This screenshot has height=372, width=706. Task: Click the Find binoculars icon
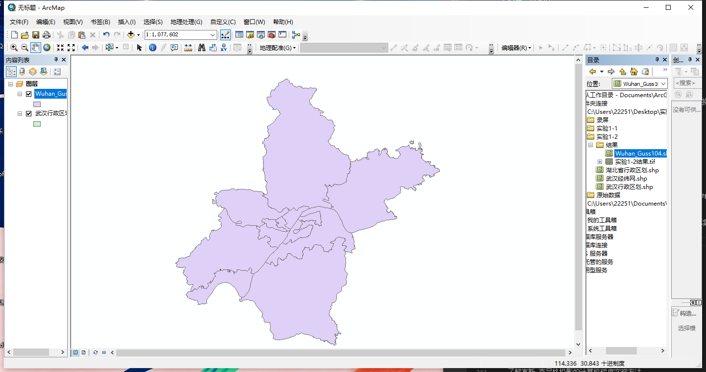pyautogui.click(x=202, y=48)
